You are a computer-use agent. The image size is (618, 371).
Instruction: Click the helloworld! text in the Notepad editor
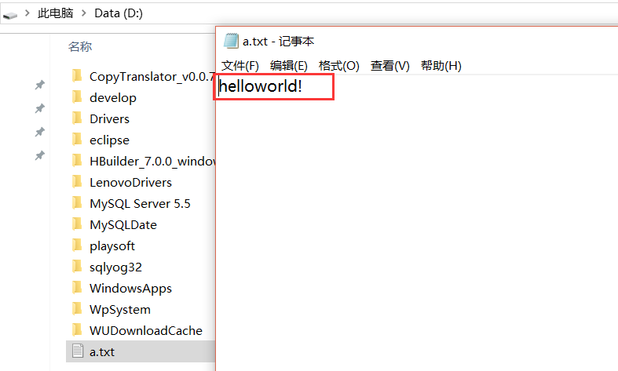(x=261, y=86)
